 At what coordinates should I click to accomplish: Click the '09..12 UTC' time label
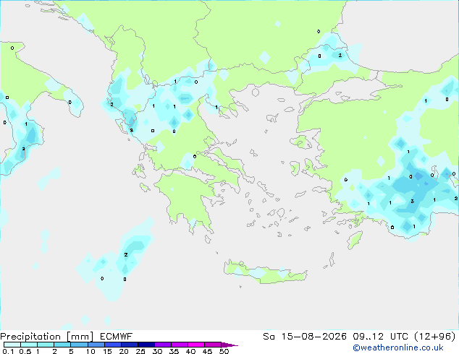click(x=379, y=336)
